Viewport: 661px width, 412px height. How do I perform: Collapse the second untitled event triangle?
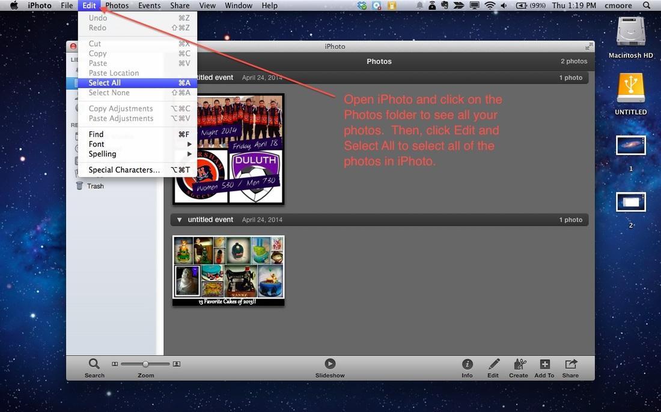click(x=179, y=220)
